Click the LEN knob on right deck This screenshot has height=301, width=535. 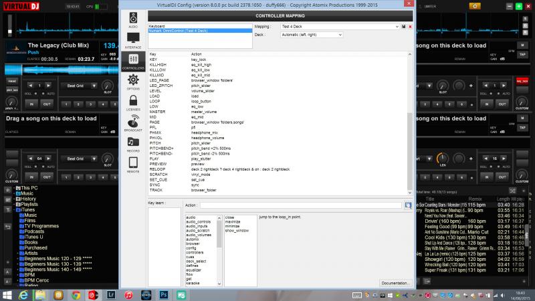(443, 158)
